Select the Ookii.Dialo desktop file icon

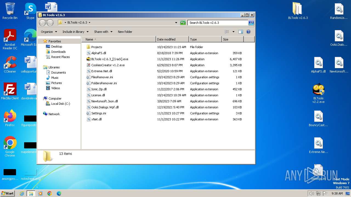tap(339, 38)
